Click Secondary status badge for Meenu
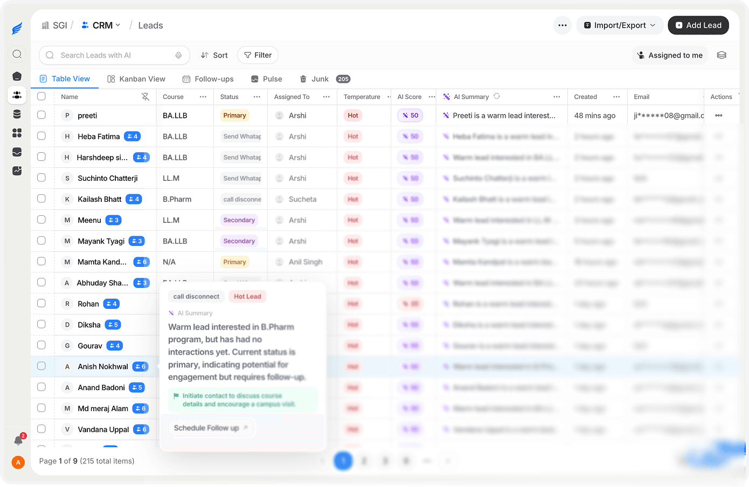Image resolution: width=749 pixels, height=487 pixels. [239, 220]
